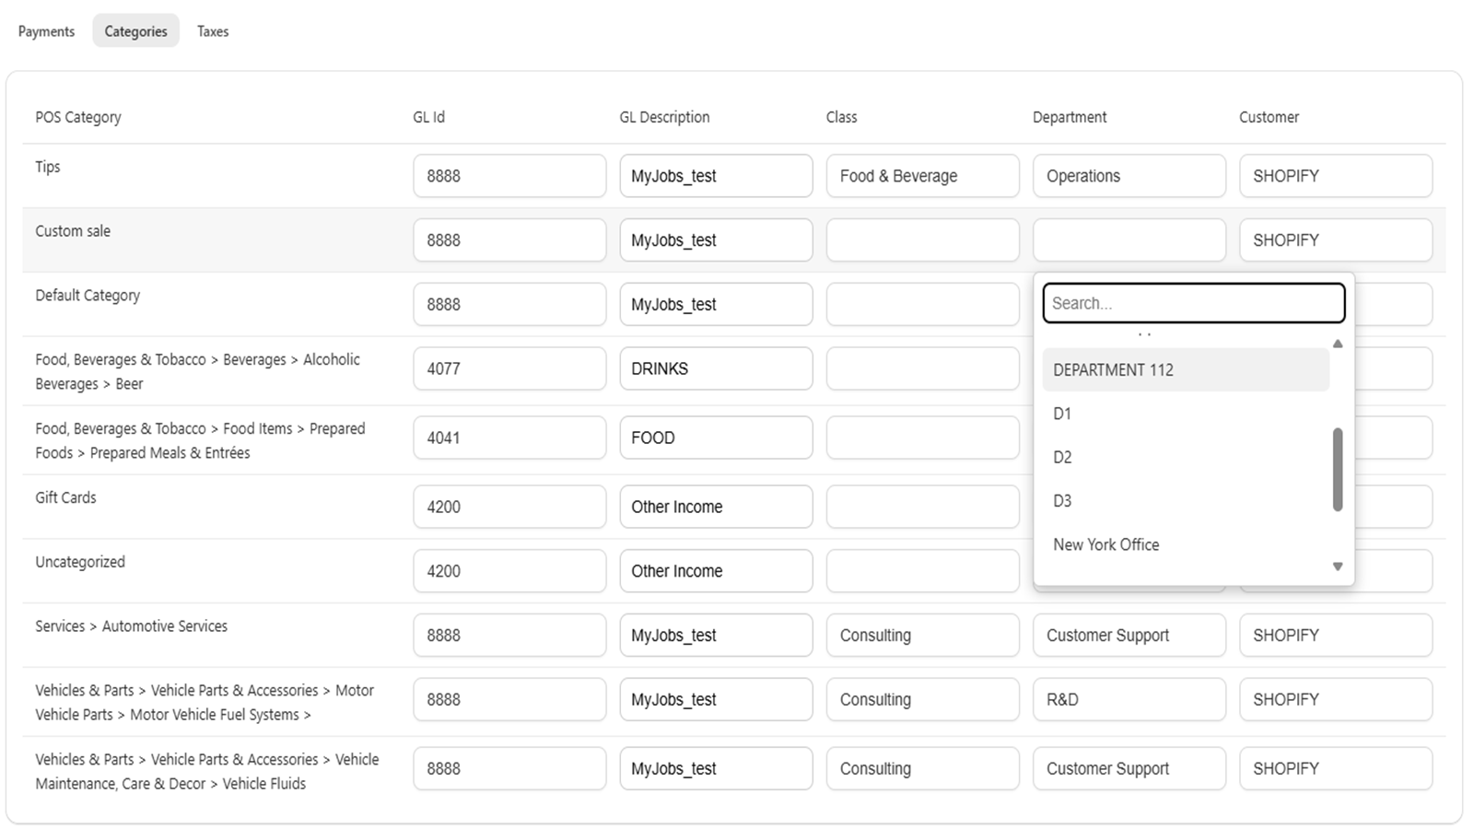The height and width of the screenshot is (829, 1474).
Task: Edit GL Id 4077 for Beer category
Action: [509, 368]
